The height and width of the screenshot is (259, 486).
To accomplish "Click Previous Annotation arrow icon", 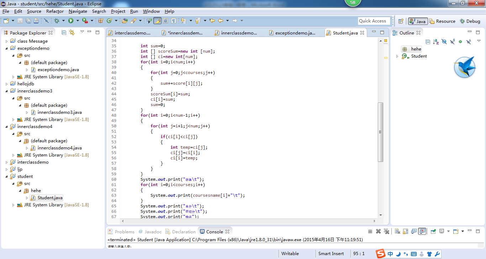I will click(197, 21).
